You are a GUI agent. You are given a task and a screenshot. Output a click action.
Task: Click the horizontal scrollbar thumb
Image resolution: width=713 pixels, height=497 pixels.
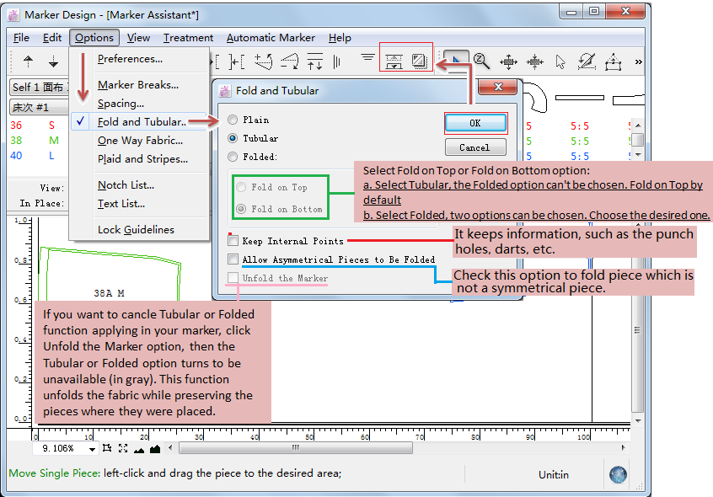(295, 448)
